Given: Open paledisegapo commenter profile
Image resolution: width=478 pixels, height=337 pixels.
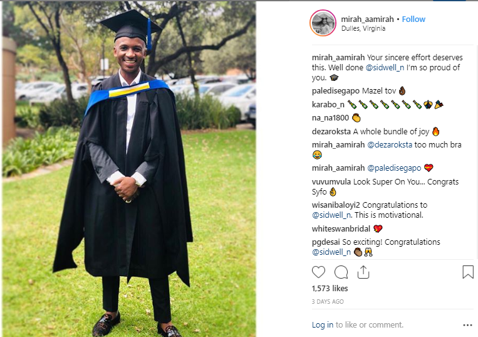Looking at the screenshot, I should coord(332,91).
